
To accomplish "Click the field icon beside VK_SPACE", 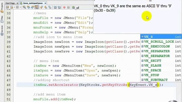I will [x=142, y=70].
